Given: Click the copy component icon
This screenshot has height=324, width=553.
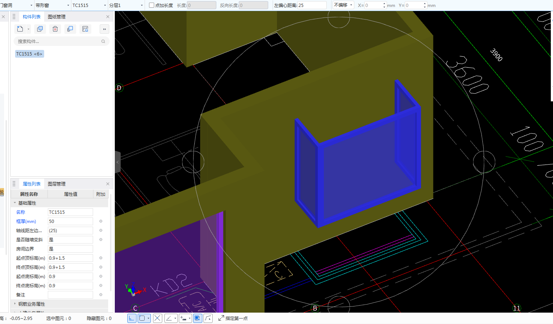Looking at the screenshot, I should [x=40, y=29].
